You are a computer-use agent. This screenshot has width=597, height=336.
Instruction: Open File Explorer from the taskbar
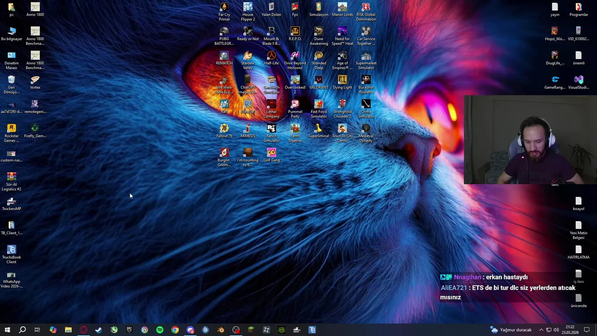click(x=68, y=330)
